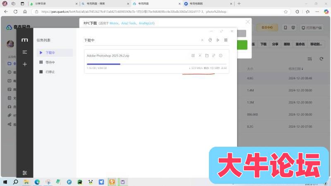Refresh the task list in Motrix
The image size is (331, 186).
click(210, 40)
